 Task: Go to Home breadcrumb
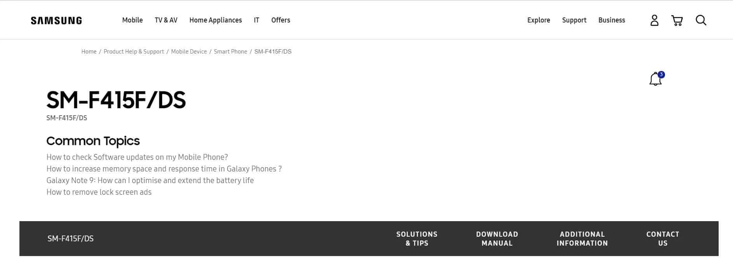[x=89, y=52]
